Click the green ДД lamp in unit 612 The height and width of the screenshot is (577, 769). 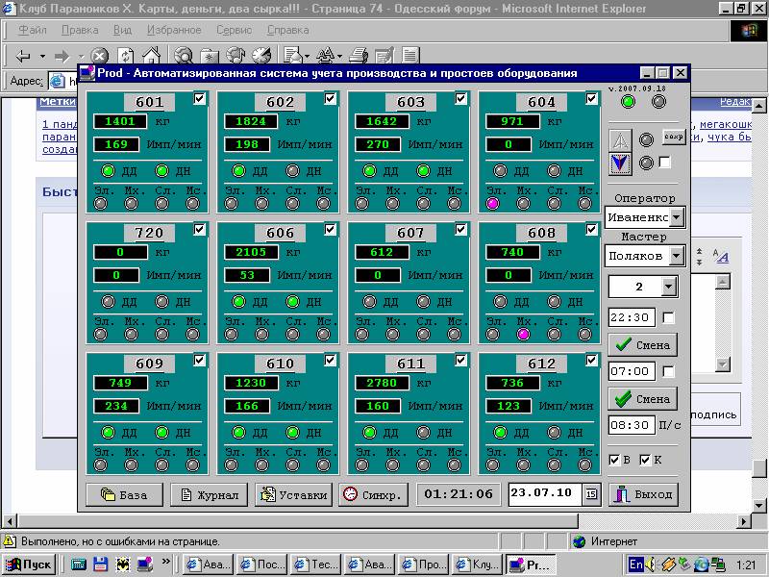pos(500,432)
